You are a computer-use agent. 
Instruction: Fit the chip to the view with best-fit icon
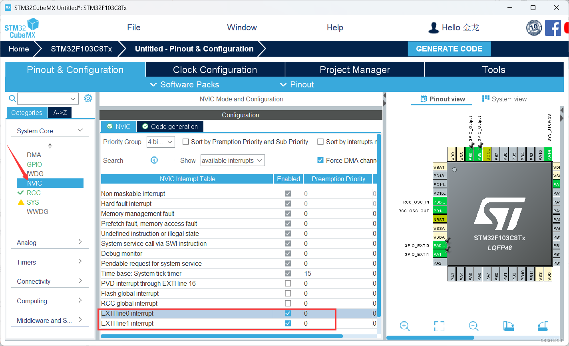(439, 326)
